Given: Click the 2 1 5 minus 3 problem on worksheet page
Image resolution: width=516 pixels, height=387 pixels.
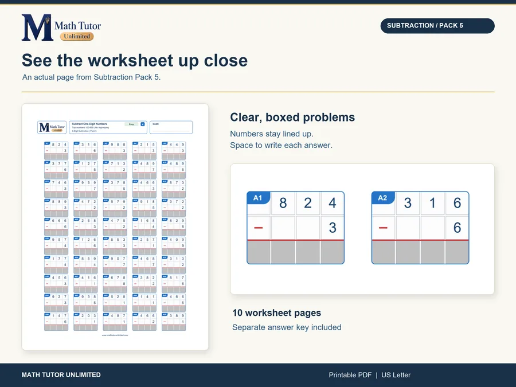Looking at the screenshot, I should click(x=144, y=151).
